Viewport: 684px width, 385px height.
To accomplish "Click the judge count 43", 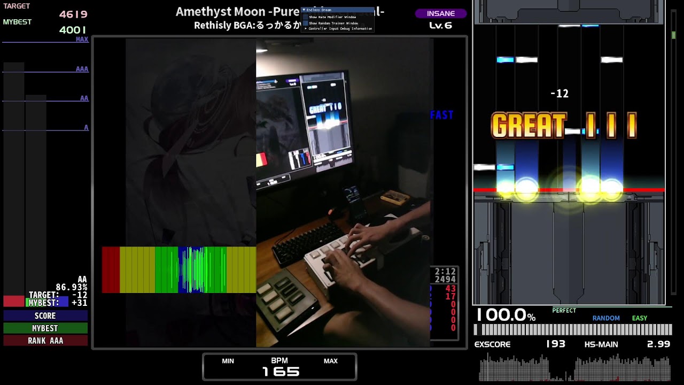I will tap(450, 289).
